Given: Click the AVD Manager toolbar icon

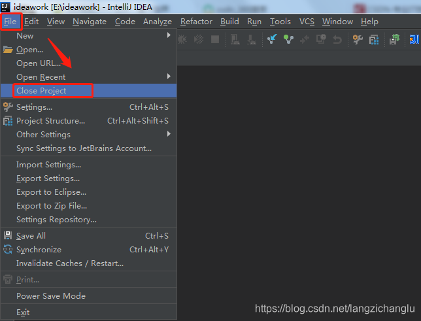Looking at the screenshot, I should (235, 39).
